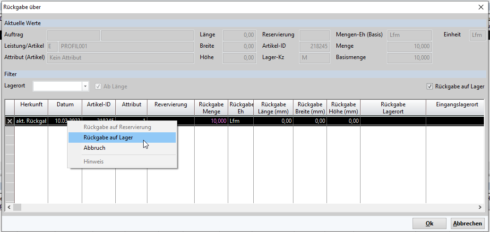This screenshot has width=490, height=232.
Task: Toggle the Ab Länge checkbox
Action: pos(98,86)
